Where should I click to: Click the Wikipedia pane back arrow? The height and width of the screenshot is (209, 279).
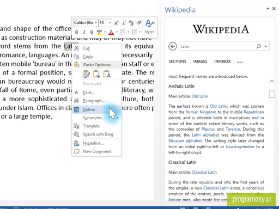[173, 46]
